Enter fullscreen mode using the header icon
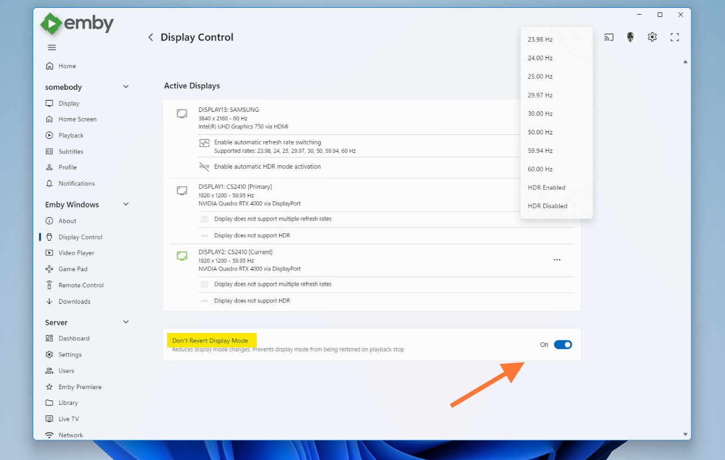The height and width of the screenshot is (460, 725). click(x=674, y=37)
